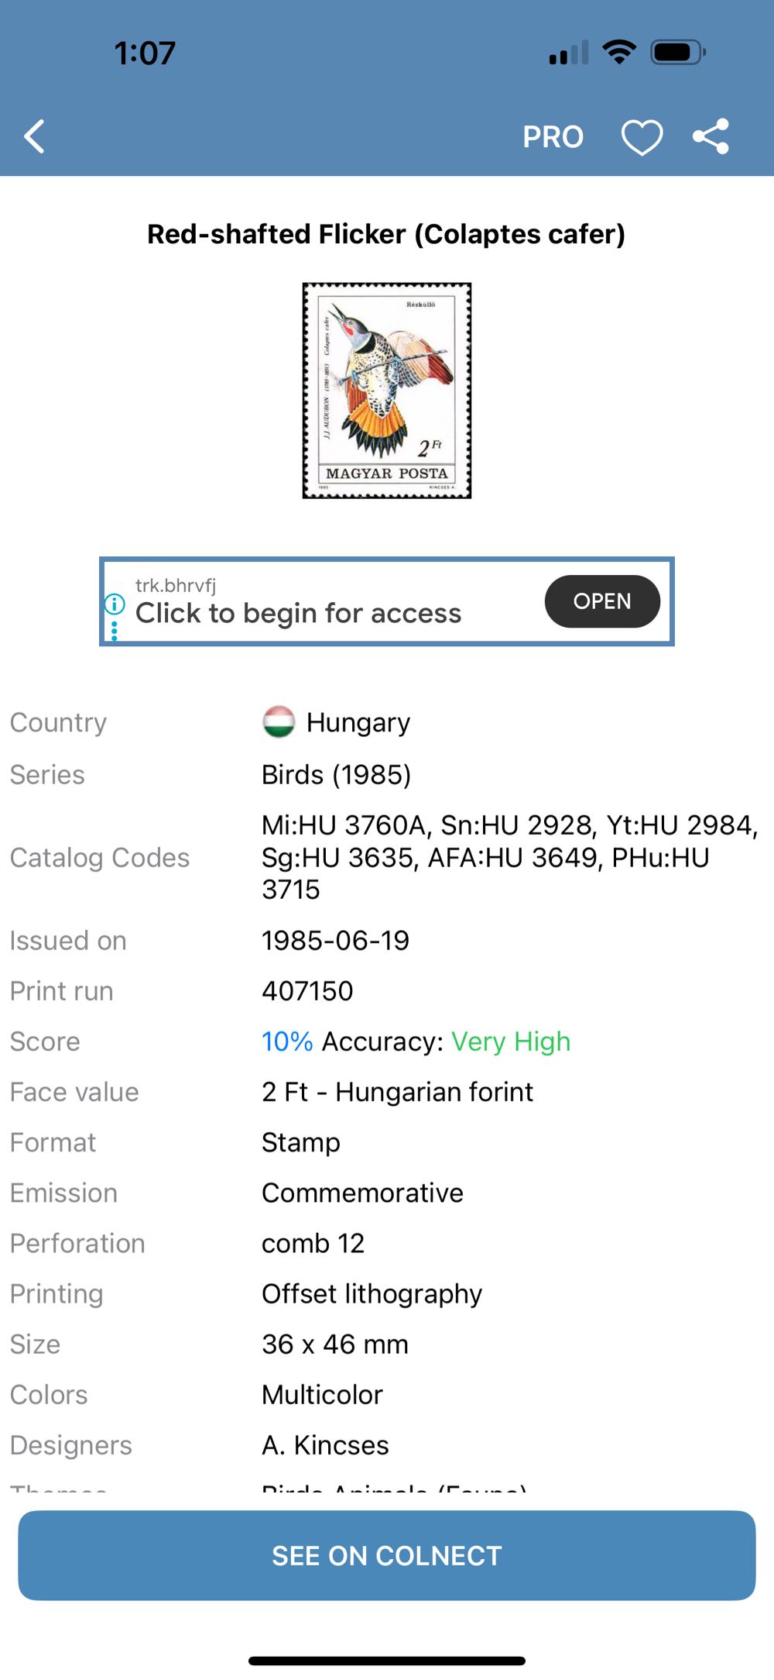This screenshot has height=1680, width=774.
Task: Tap the ad info icon
Action: coord(115,604)
